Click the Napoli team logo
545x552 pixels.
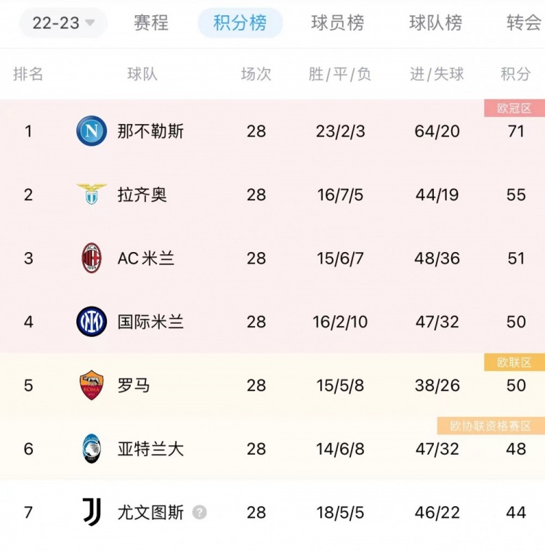(x=92, y=131)
